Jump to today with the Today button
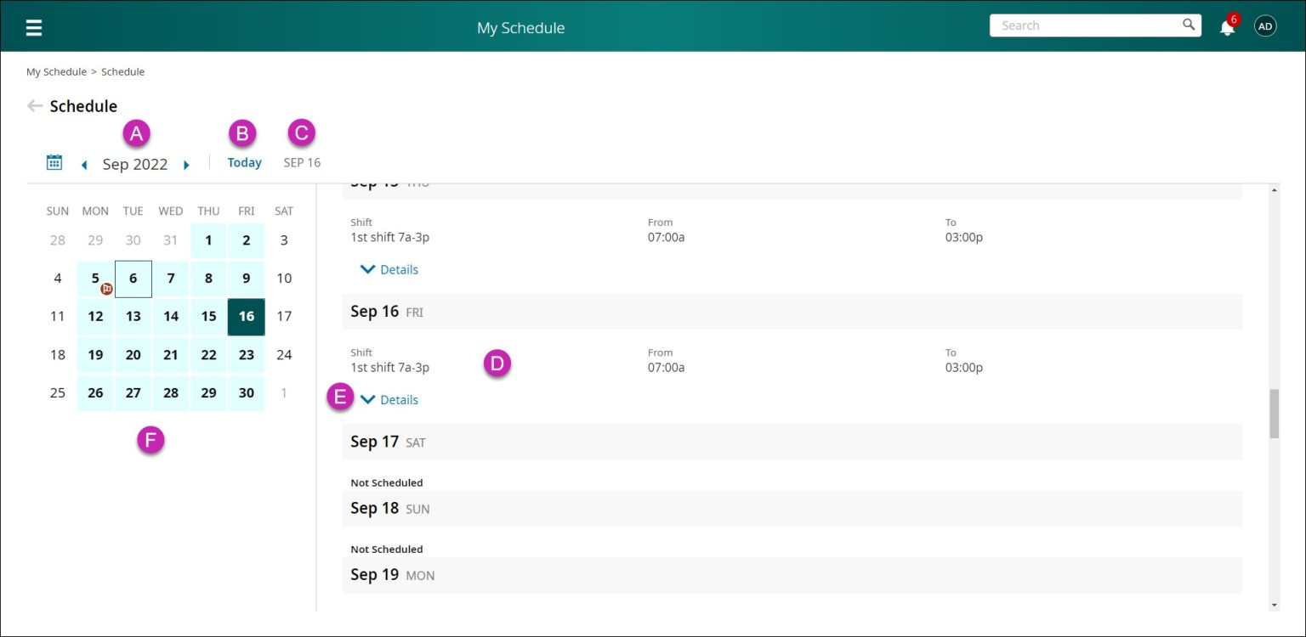Viewport: 1306px width, 637px height. pyautogui.click(x=244, y=162)
